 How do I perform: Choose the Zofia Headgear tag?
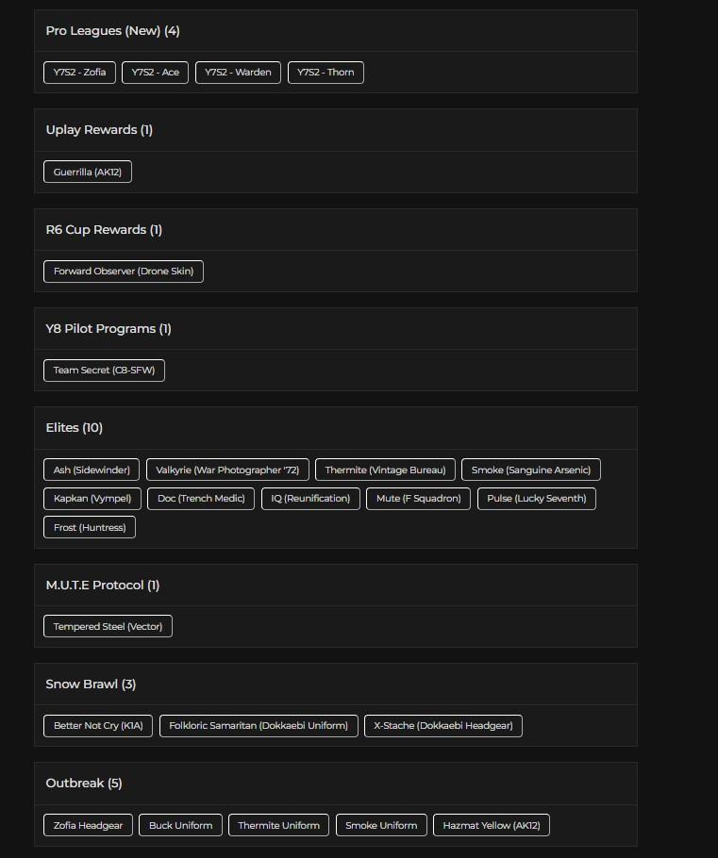pyautogui.click(x=89, y=825)
